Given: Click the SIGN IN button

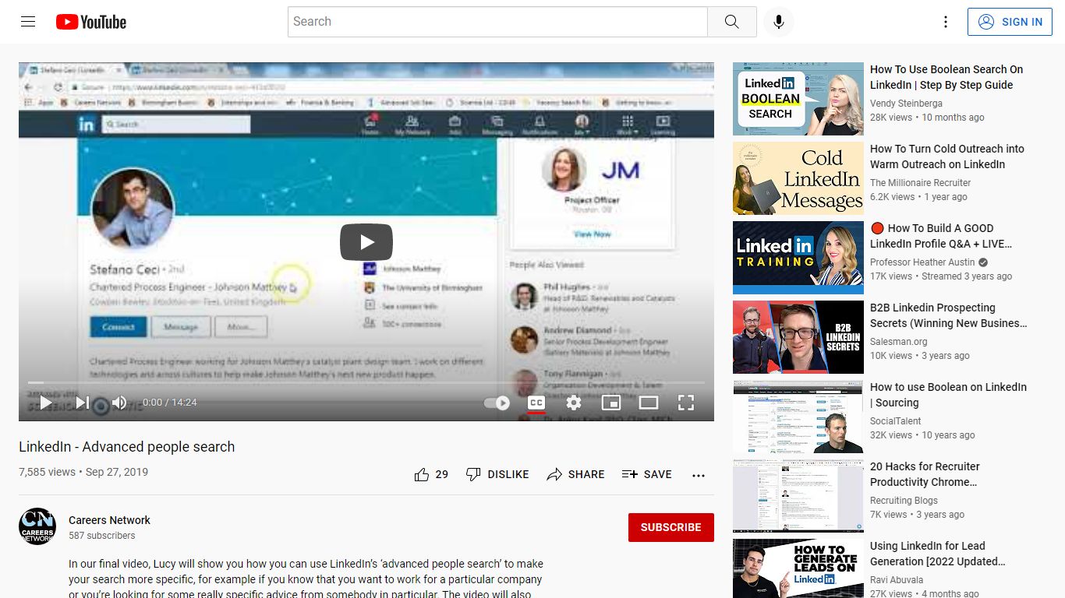Looking at the screenshot, I should click(x=1010, y=22).
